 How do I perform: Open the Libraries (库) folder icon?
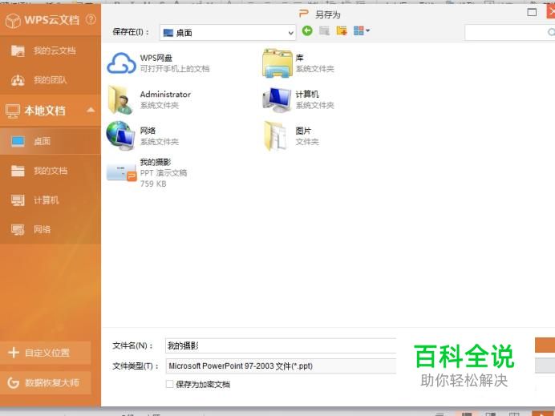click(x=277, y=63)
